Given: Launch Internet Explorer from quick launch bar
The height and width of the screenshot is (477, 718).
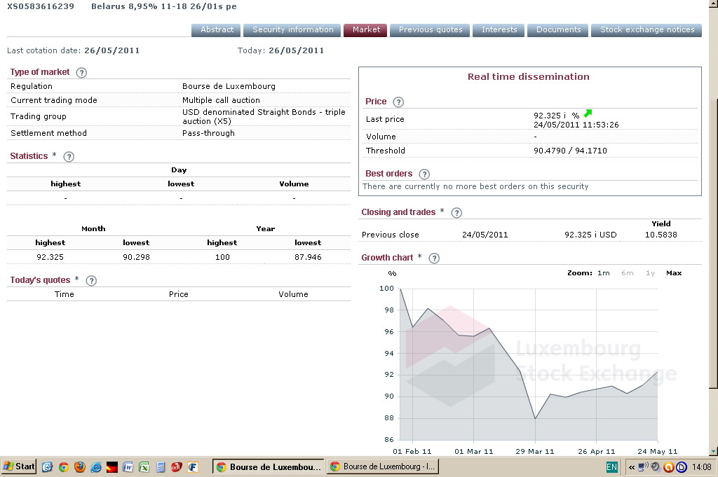Looking at the screenshot, I should 95,467.
